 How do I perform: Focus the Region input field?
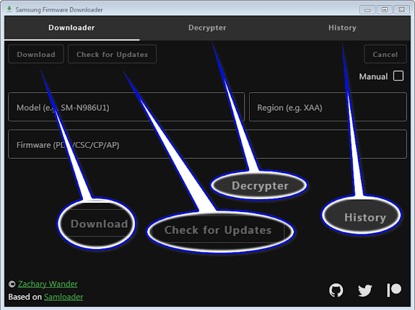(x=327, y=107)
